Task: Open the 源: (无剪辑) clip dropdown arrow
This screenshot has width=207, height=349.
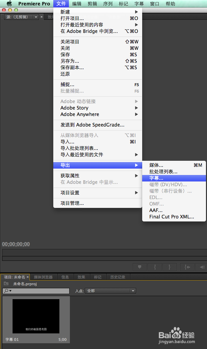Action: coord(36,17)
